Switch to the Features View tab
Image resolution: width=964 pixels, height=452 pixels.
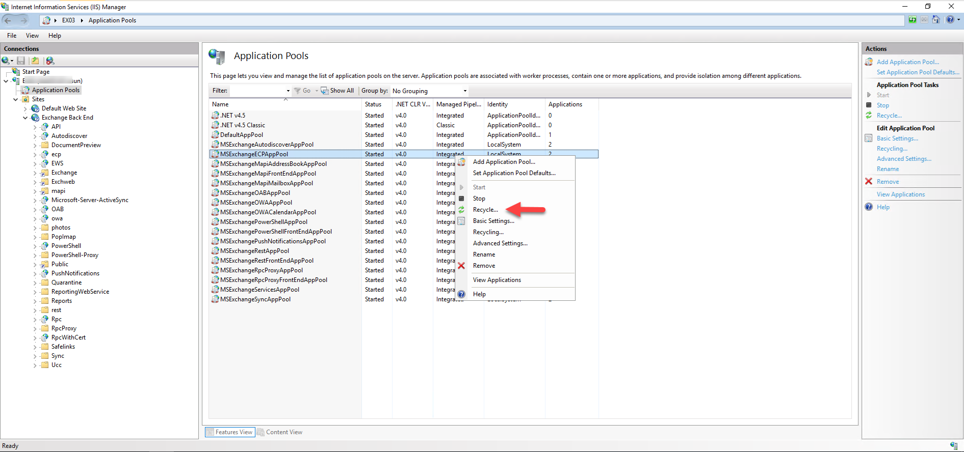[230, 432]
